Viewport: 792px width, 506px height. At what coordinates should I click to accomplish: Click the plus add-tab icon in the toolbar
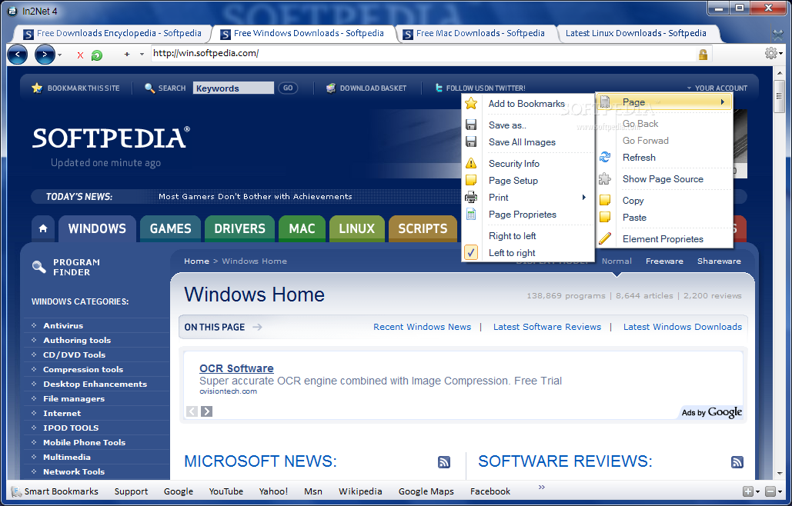coord(127,54)
